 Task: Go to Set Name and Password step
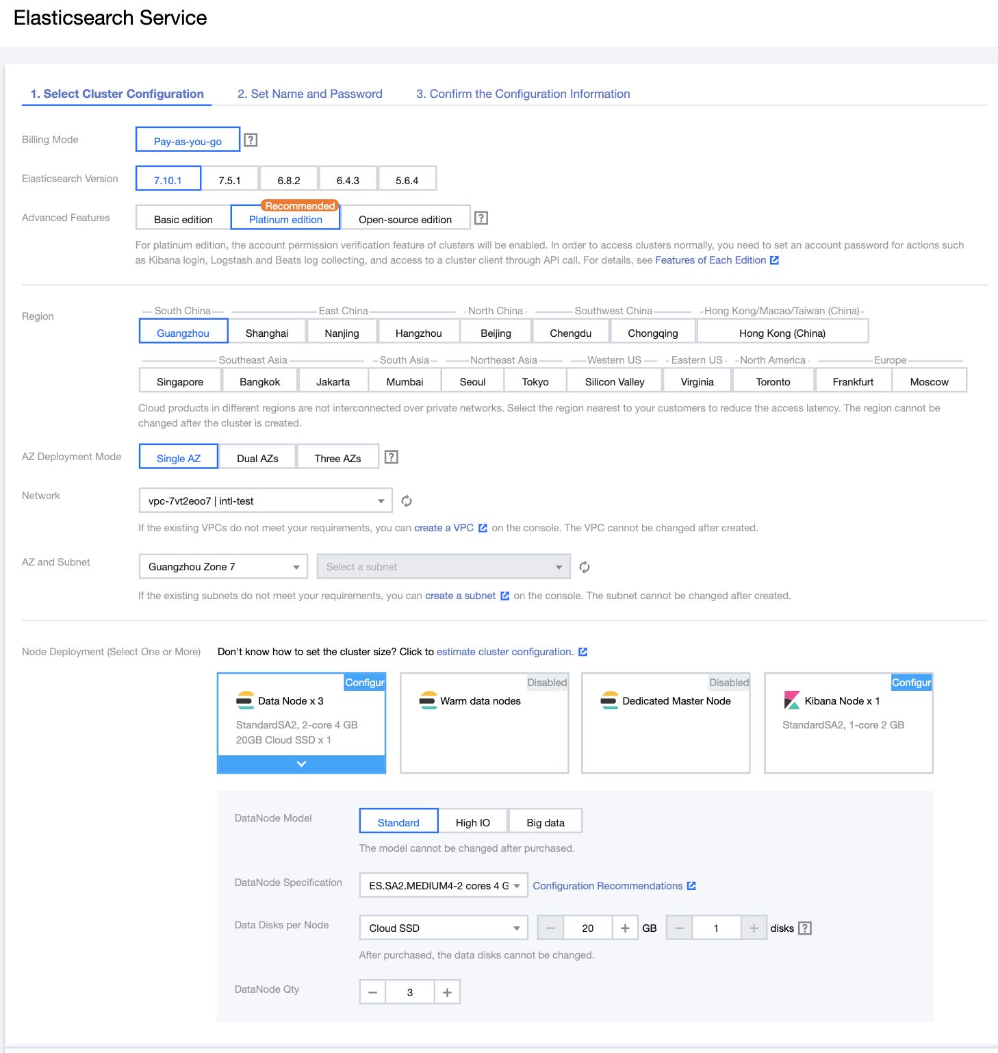[310, 94]
